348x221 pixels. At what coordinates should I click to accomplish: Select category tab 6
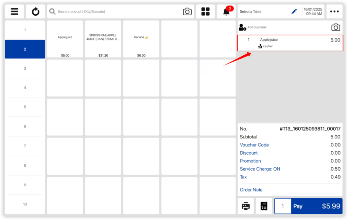tap(25, 126)
